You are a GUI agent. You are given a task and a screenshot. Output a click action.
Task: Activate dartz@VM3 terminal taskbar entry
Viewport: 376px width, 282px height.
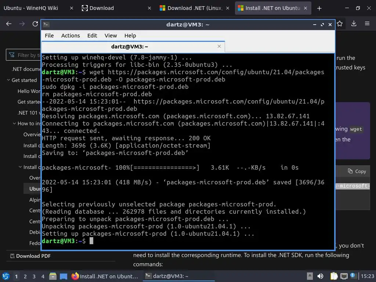pyautogui.click(x=179, y=276)
